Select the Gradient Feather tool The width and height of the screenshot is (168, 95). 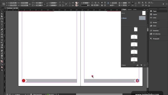[2, 47]
